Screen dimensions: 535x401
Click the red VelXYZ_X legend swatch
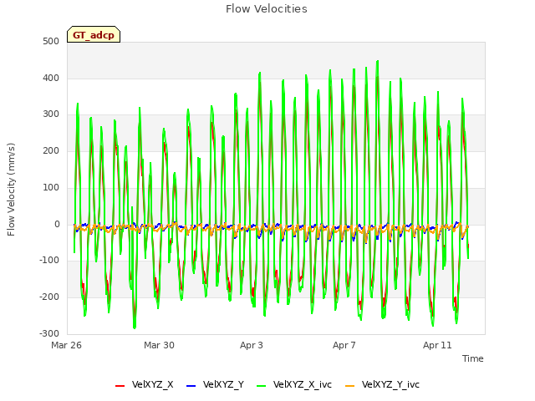tap(120, 386)
